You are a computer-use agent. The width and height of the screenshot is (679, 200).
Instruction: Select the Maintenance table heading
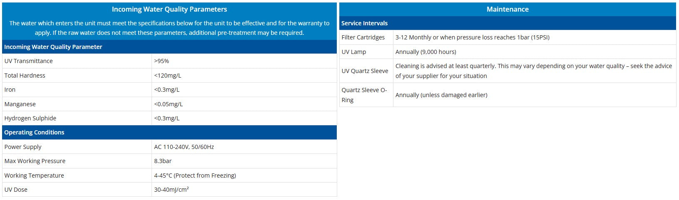(507, 9)
